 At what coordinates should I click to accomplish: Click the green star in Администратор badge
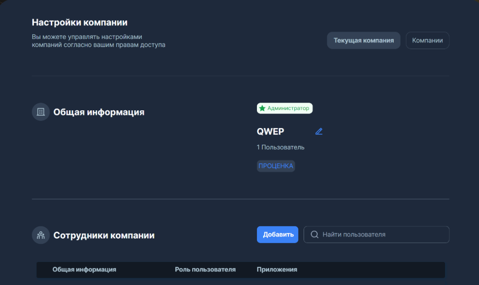262,108
